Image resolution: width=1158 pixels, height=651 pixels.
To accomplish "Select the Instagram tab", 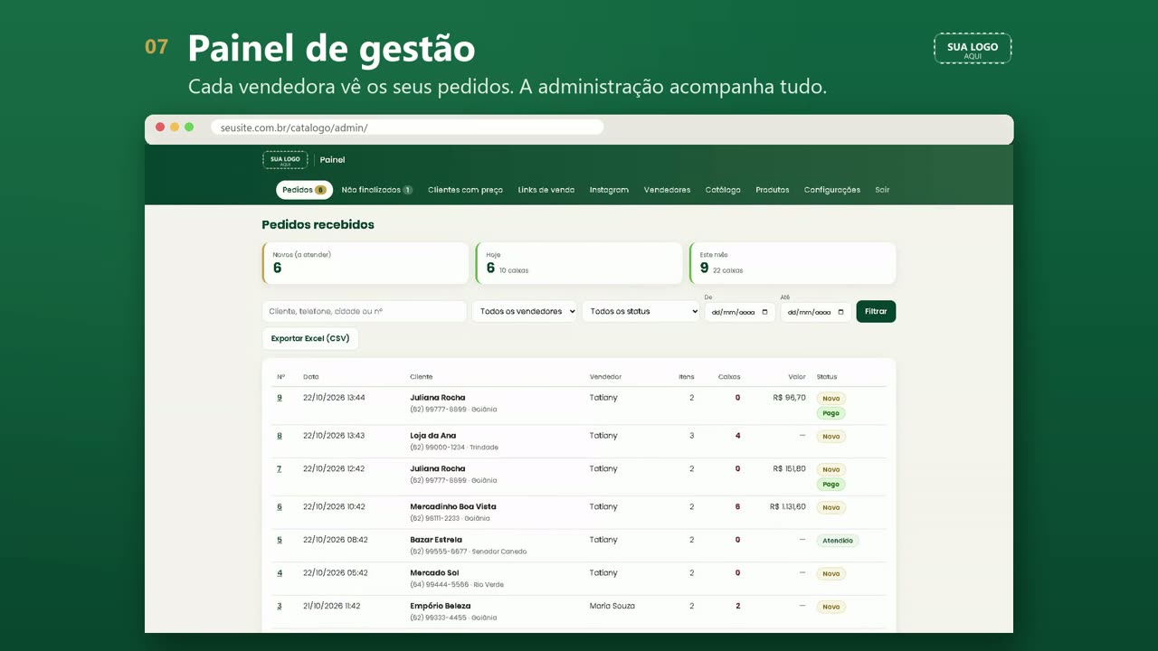I will [x=609, y=190].
